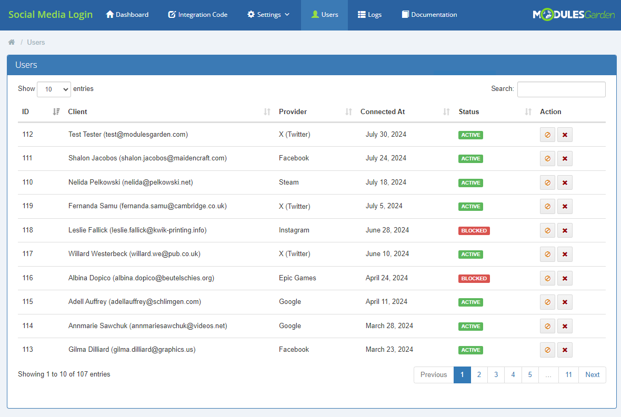Click the Users breadcrumb link
This screenshot has height=417, width=621.
tap(36, 43)
